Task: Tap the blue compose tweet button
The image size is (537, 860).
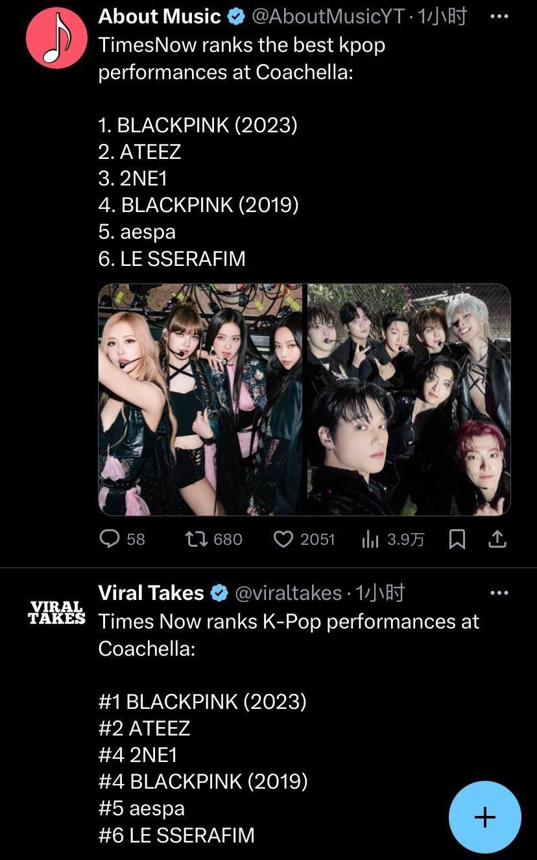Action: point(485,817)
